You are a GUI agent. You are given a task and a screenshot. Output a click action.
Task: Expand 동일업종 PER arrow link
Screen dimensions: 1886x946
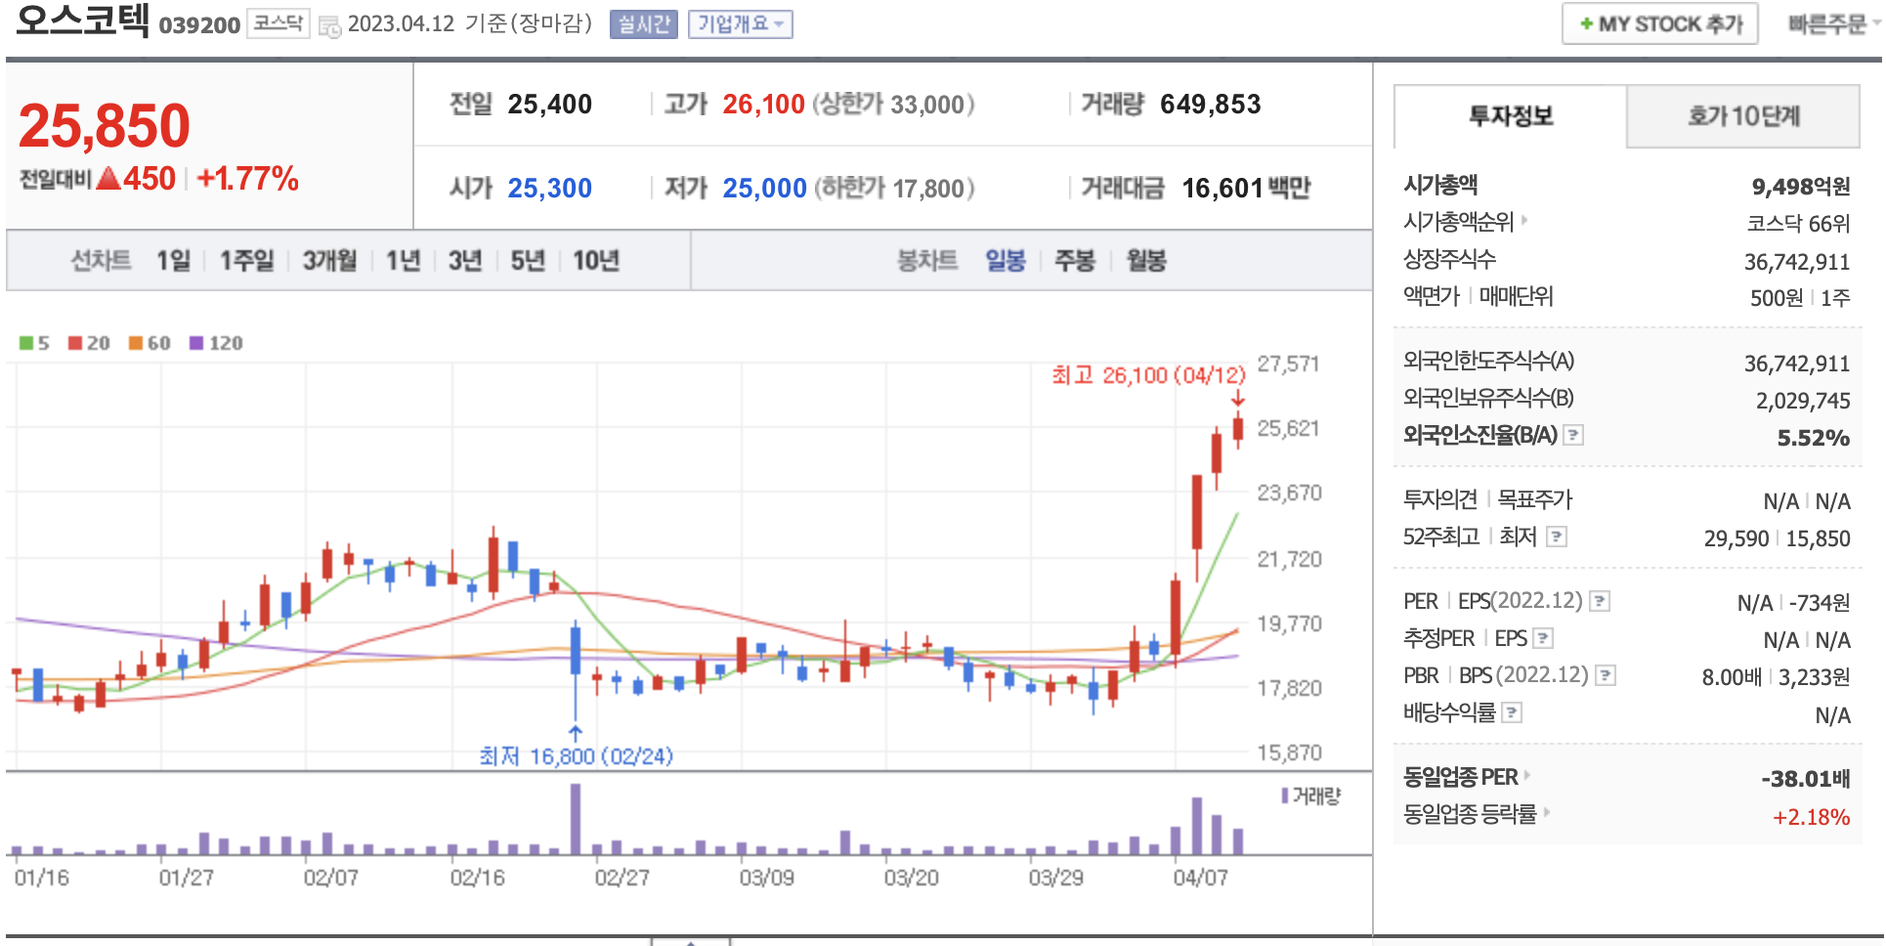click(1527, 776)
